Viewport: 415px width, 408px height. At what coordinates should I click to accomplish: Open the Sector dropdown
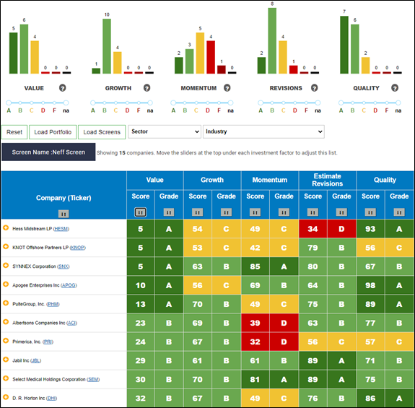pyautogui.click(x=165, y=131)
